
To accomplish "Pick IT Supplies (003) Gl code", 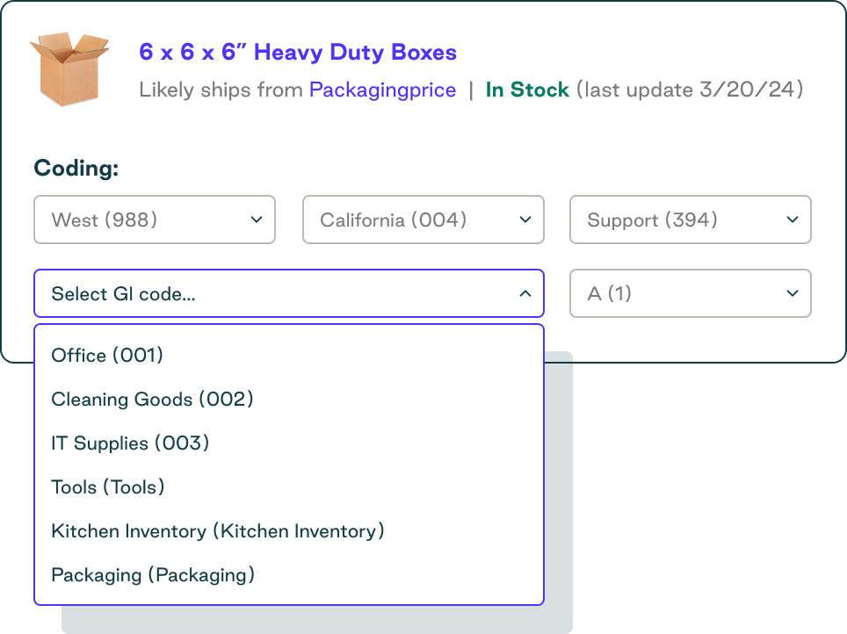I will click(130, 443).
